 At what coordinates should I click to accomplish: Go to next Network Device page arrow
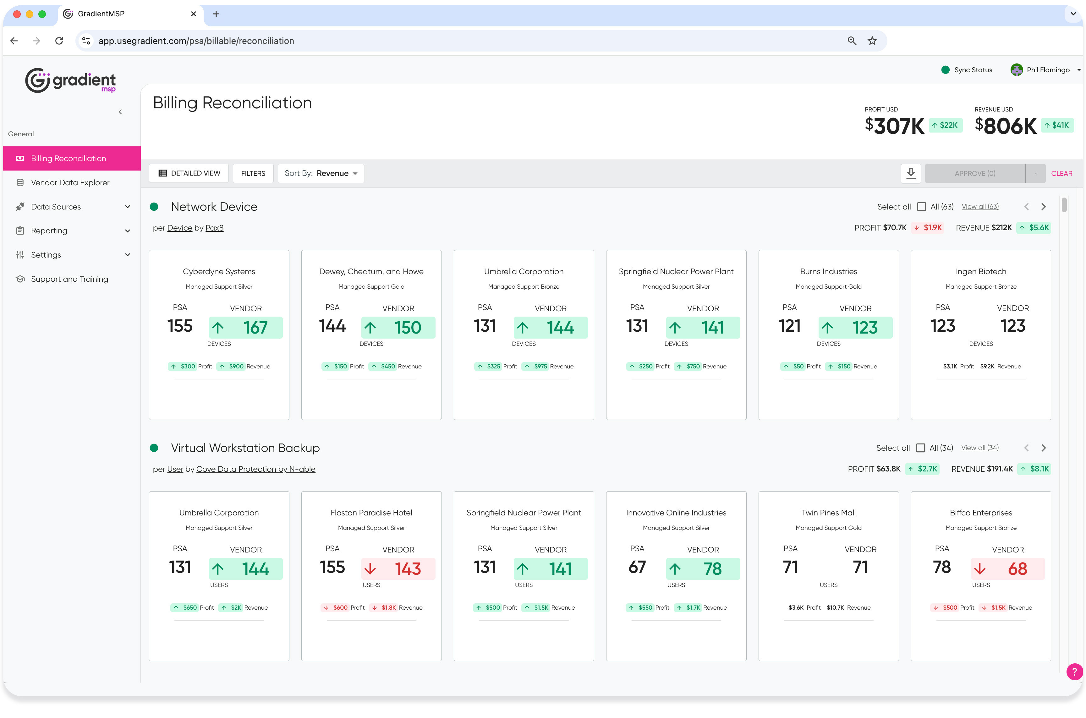tap(1043, 207)
